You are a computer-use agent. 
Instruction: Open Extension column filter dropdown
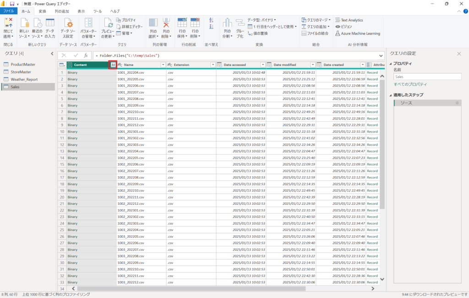[x=213, y=65]
